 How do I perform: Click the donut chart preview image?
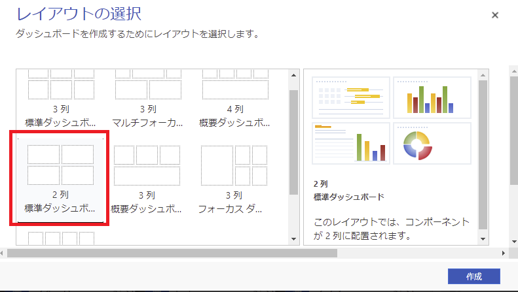[432, 143]
